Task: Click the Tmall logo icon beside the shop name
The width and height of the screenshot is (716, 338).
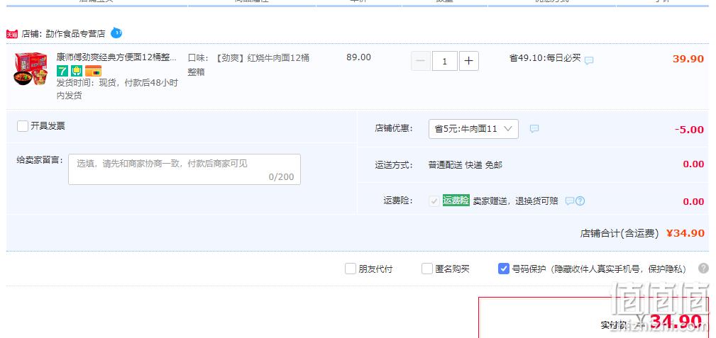Action: pyautogui.click(x=12, y=34)
